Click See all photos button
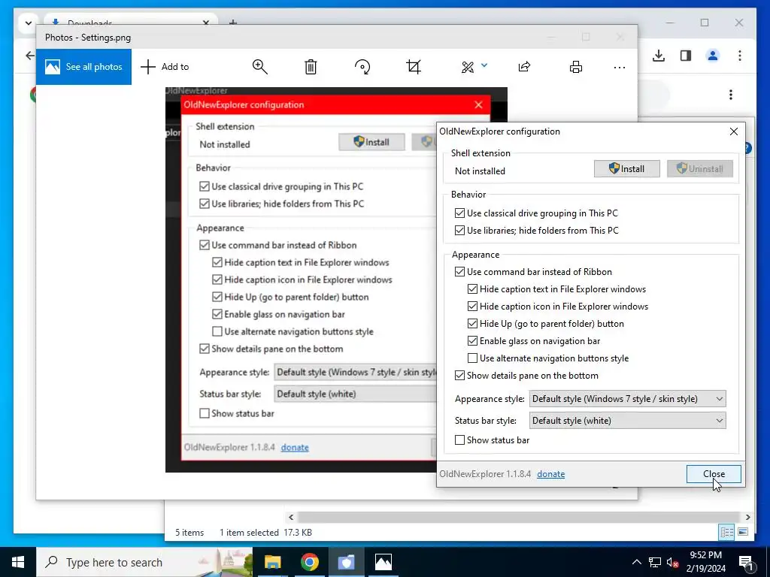The width and height of the screenshot is (770, 577). 83,67
